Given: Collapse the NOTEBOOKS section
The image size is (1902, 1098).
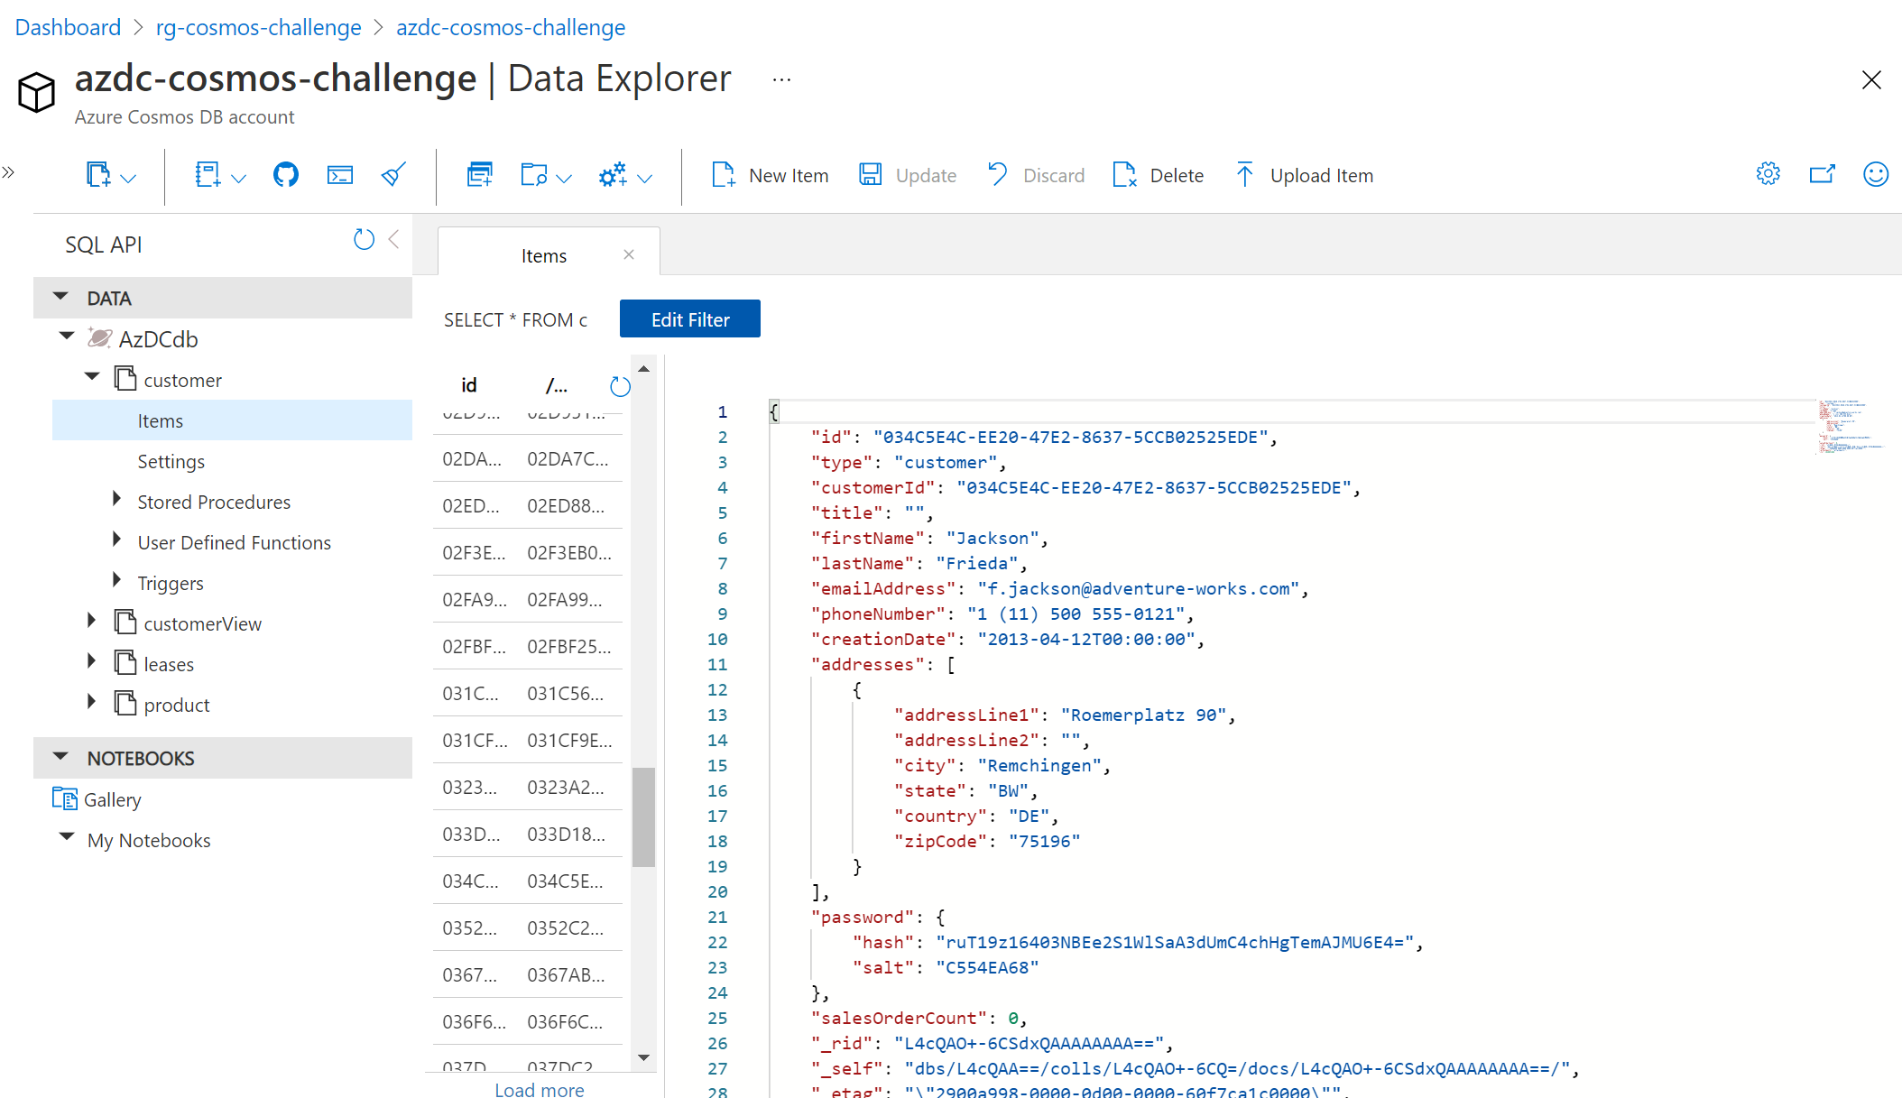Looking at the screenshot, I should click(61, 757).
